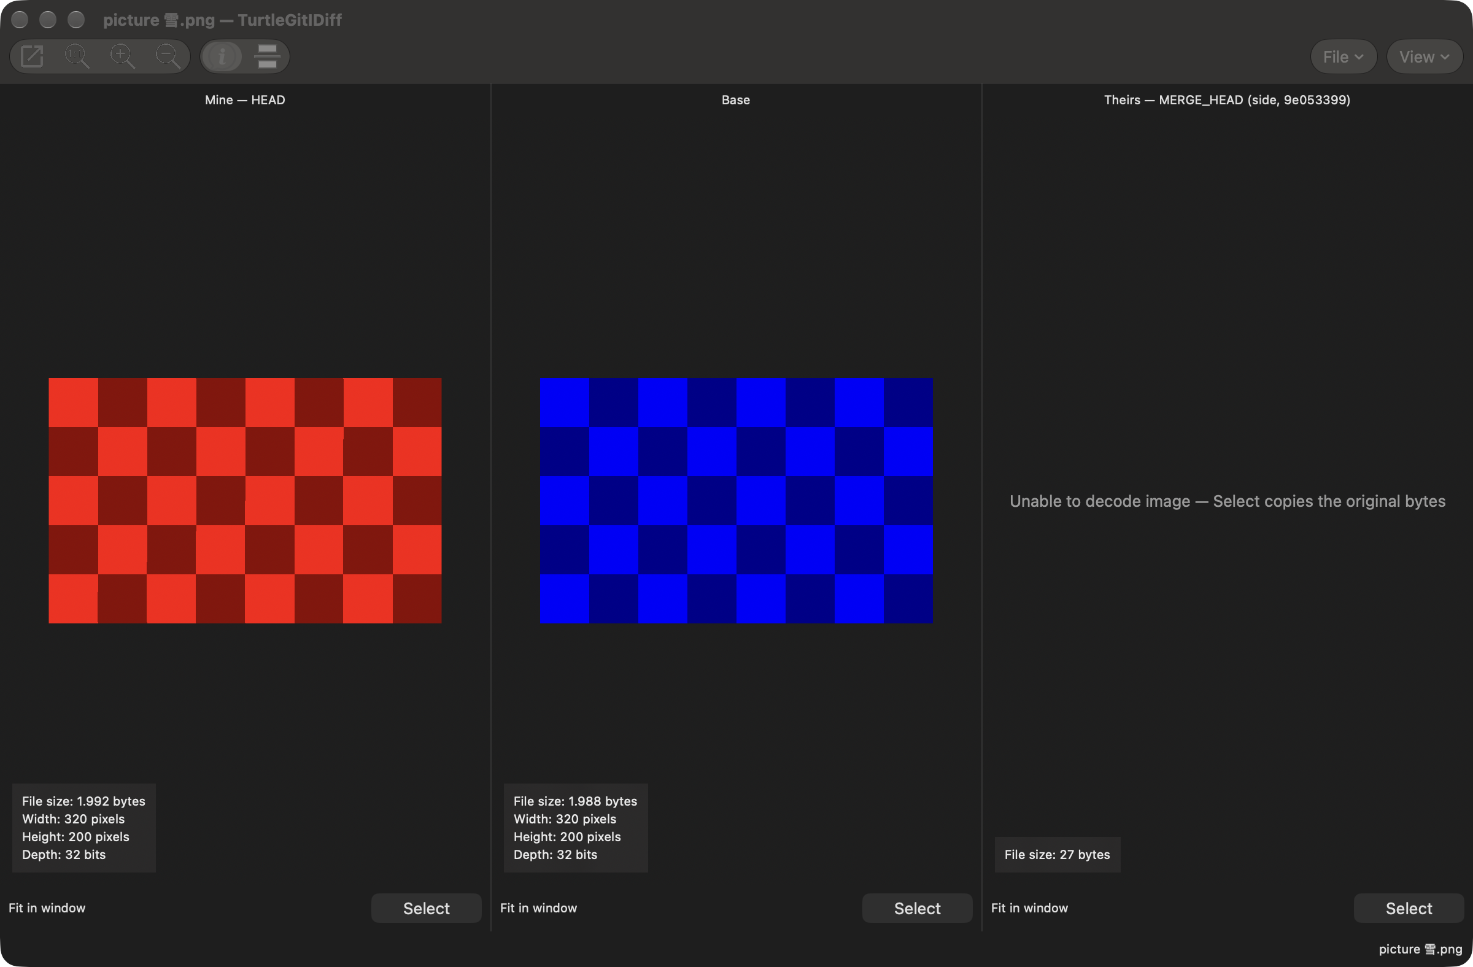
Task: Click the 'Theirs — MERGE_HEAD (side, 9e053399)' title
Action: 1227,99
